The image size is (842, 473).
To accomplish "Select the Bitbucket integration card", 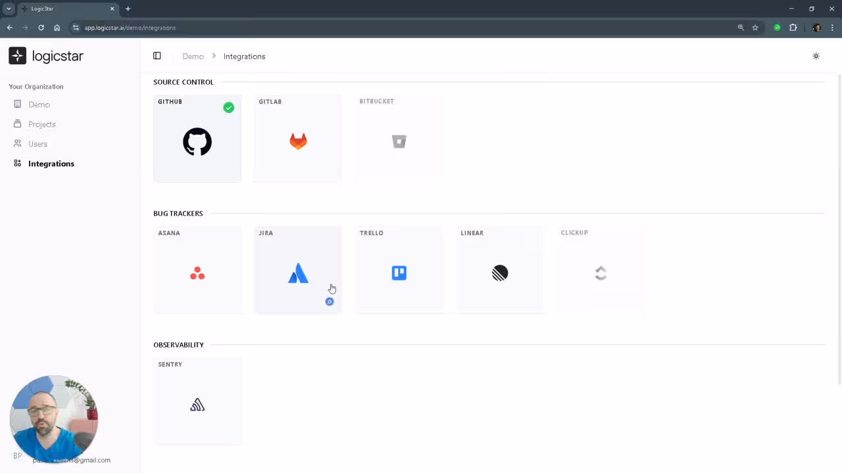I will [x=399, y=139].
